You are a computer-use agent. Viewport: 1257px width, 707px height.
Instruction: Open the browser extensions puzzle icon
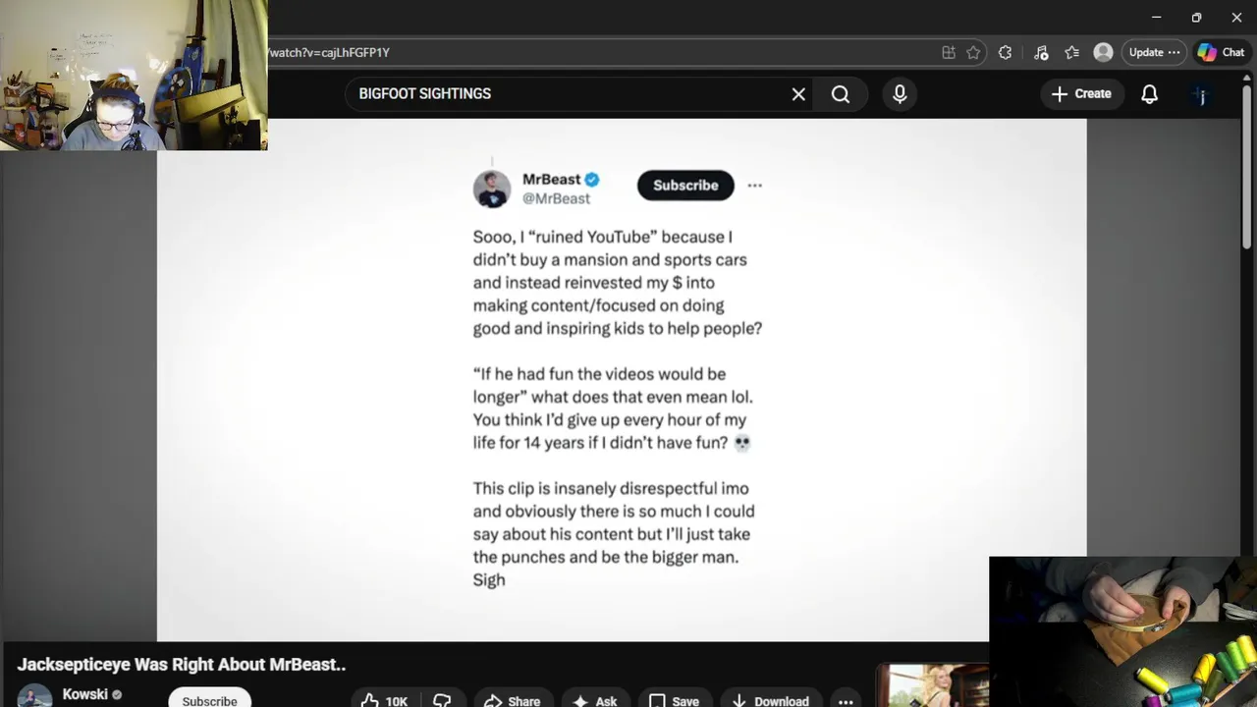coord(1005,53)
